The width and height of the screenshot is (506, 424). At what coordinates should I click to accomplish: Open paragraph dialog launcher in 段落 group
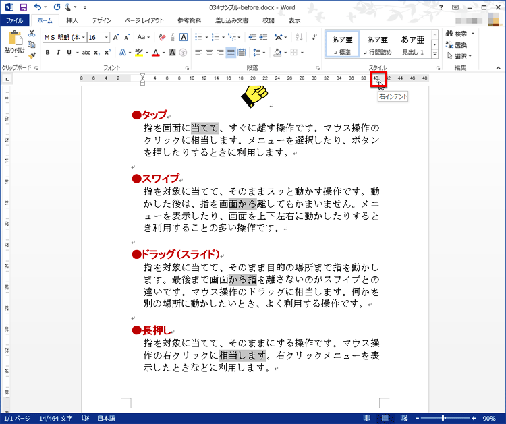[318, 68]
